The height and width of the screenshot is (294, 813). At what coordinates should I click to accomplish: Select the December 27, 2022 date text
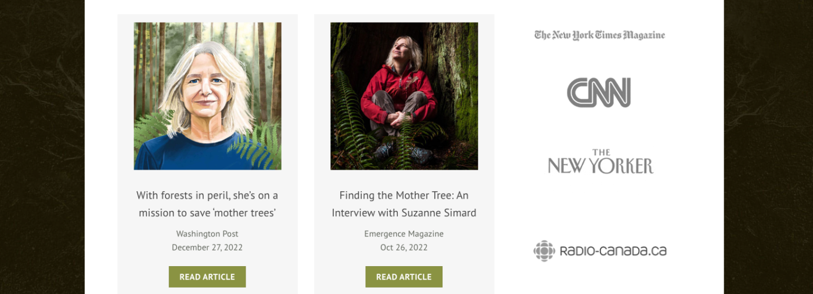click(207, 248)
